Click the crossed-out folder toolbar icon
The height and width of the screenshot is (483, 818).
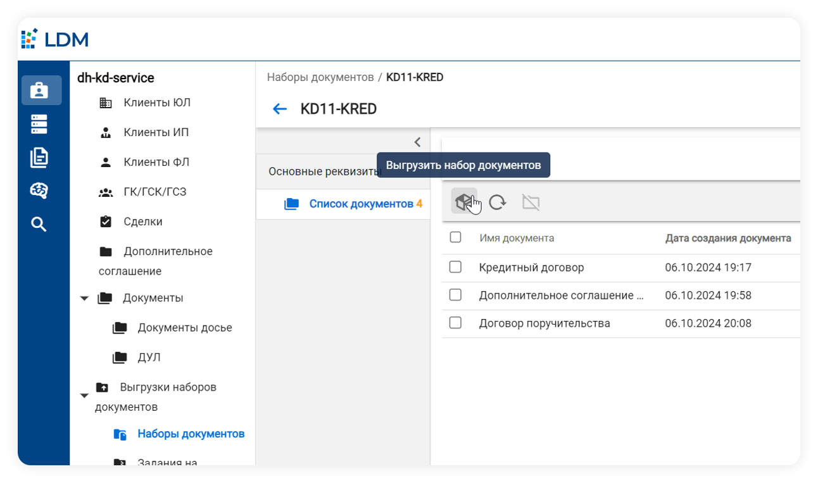(531, 202)
